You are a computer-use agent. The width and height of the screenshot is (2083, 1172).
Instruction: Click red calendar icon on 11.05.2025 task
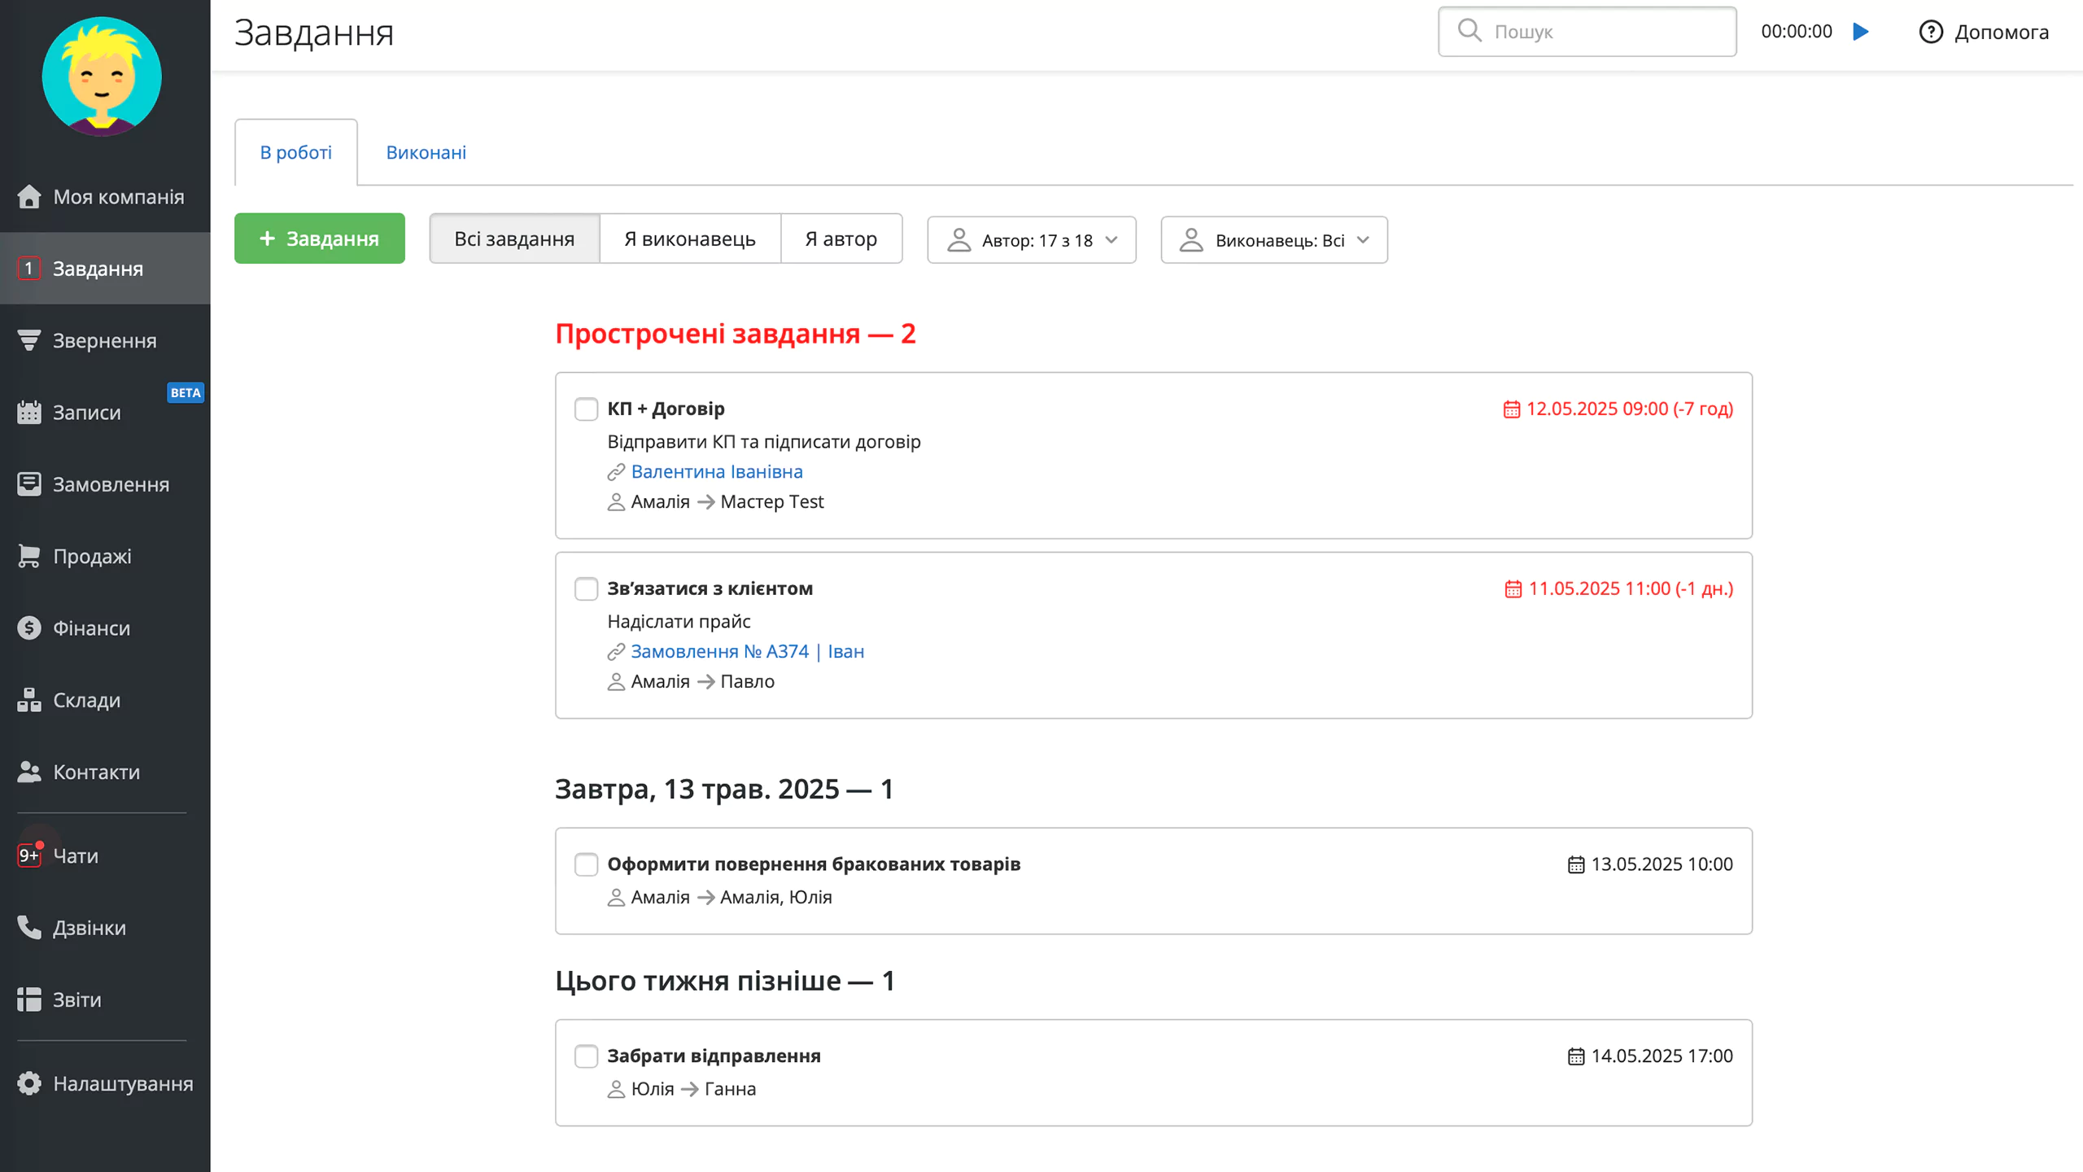coord(1513,589)
